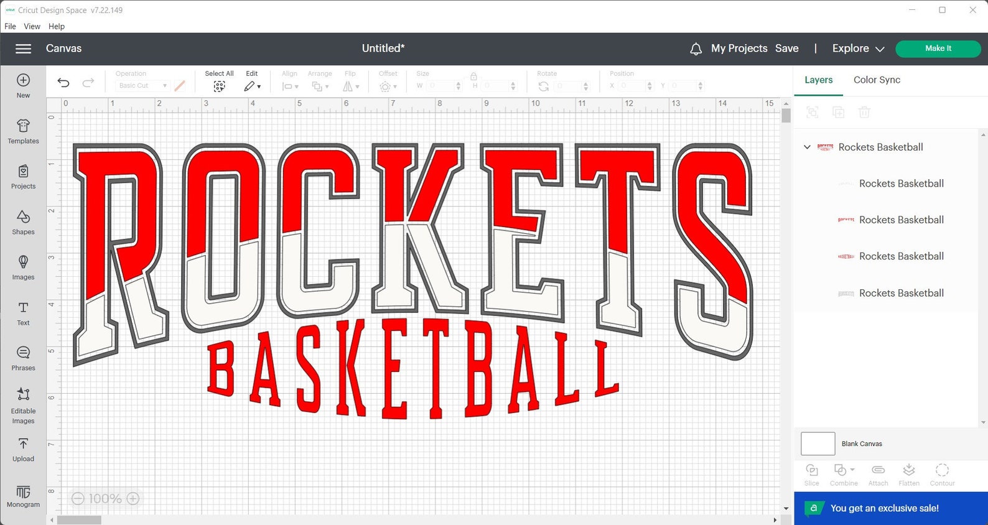Redo the last action
988x525 pixels.
(88, 82)
